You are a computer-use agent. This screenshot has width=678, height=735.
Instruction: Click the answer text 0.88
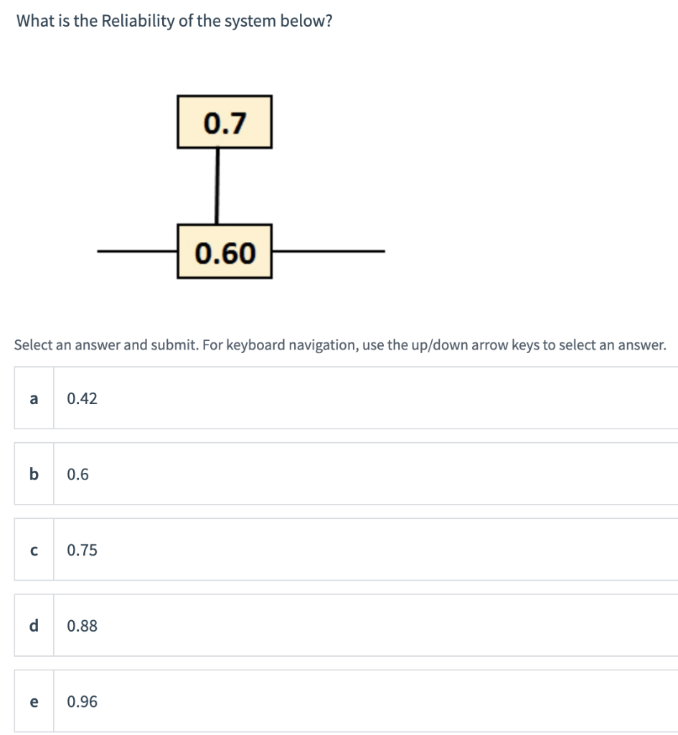tap(80, 626)
